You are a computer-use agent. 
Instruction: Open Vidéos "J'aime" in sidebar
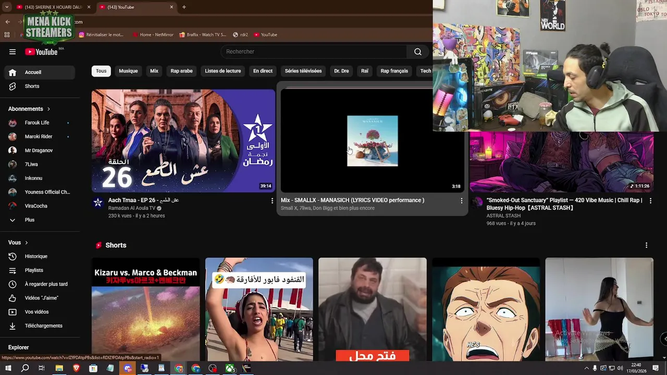(40, 298)
